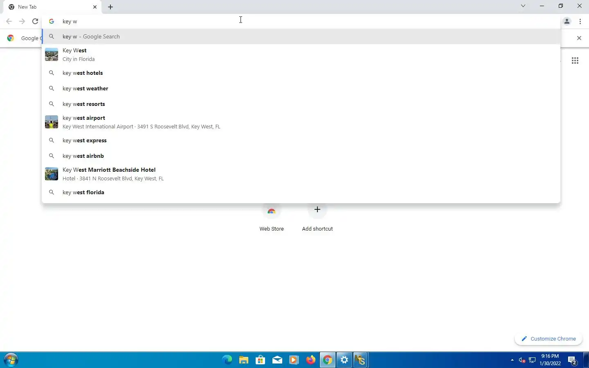
Task: Select 'key west weather' suggestion
Action: (x=301, y=88)
